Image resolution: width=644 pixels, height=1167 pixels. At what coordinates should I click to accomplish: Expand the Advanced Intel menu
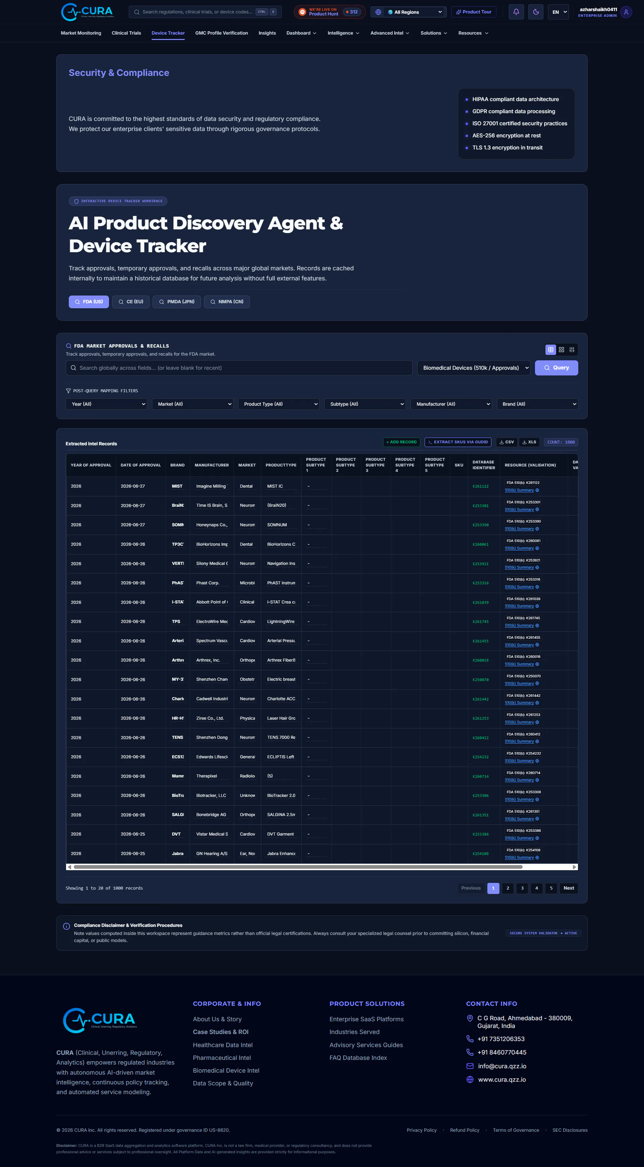pos(390,33)
